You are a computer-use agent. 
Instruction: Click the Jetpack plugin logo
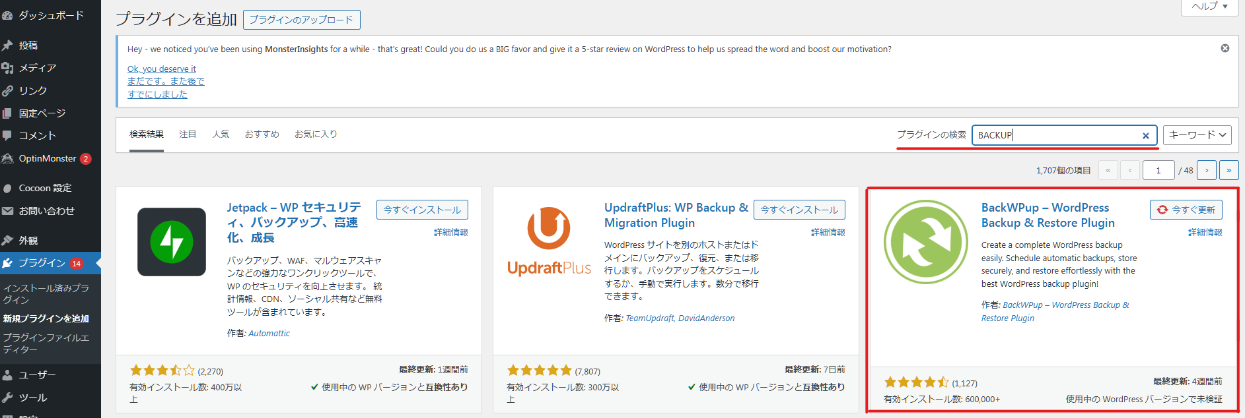point(172,242)
